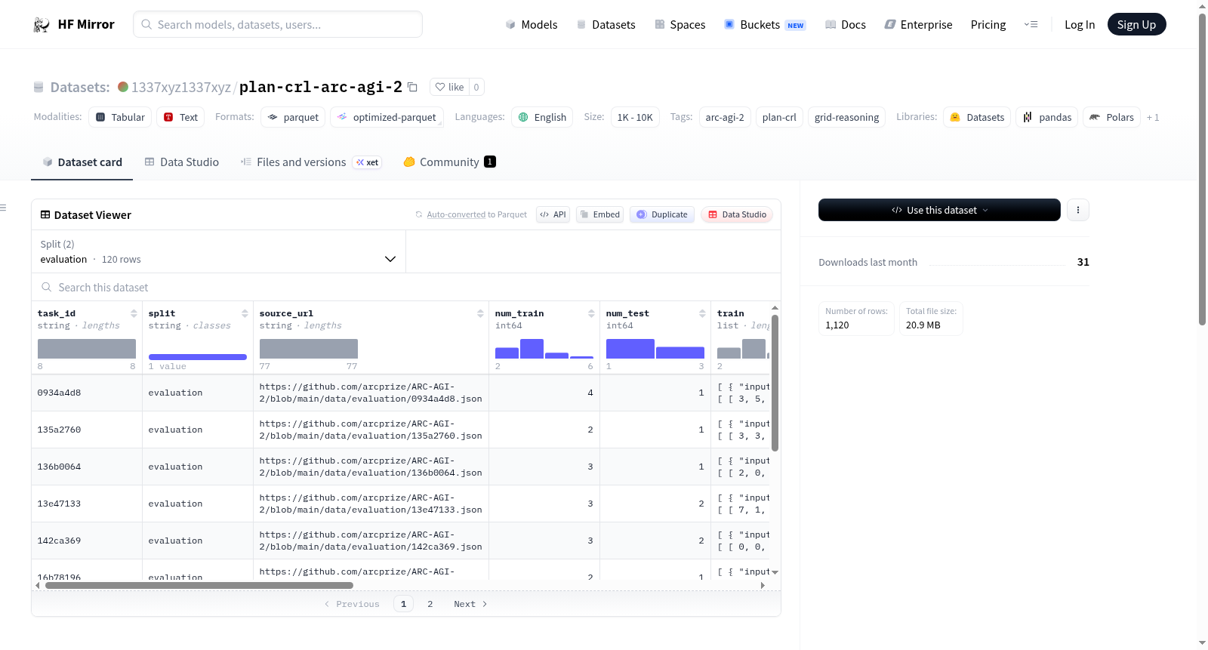The height and width of the screenshot is (650, 1208).
Task: Filter by optimized-parquet format tag
Action: click(387, 117)
